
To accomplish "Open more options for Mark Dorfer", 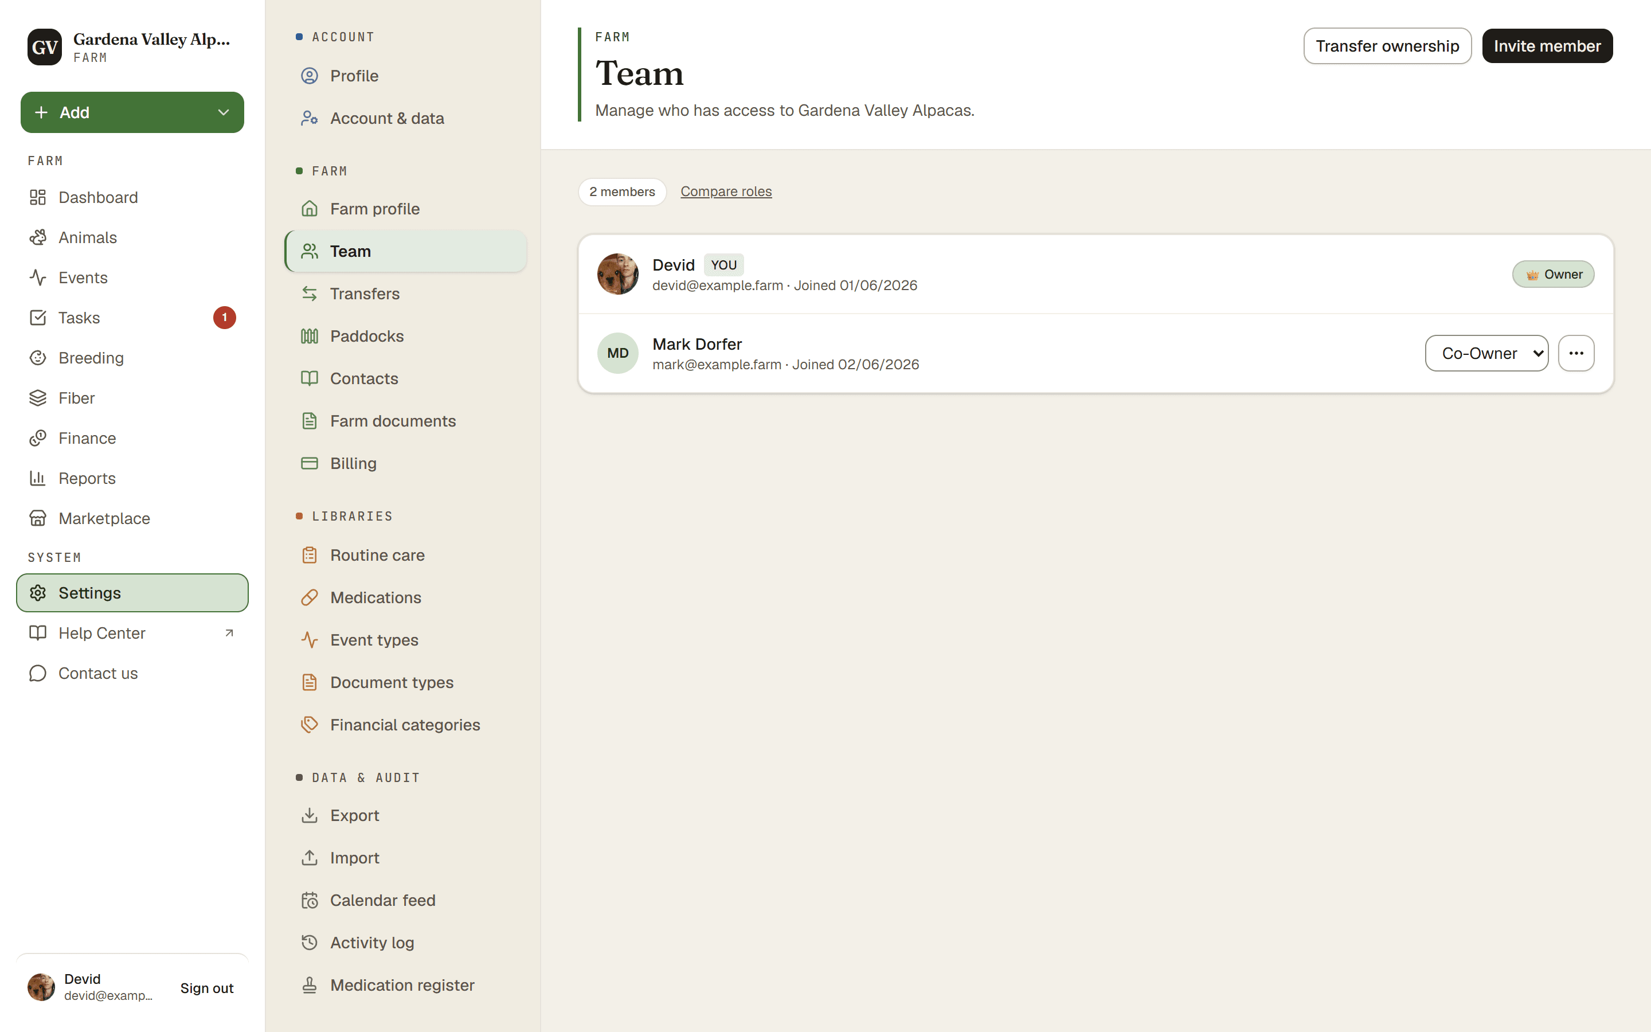I will pos(1576,353).
